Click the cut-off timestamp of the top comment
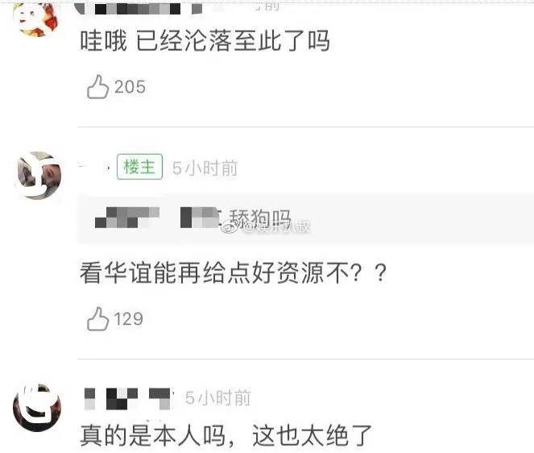Screen dimensions: 534x453 coord(272,6)
